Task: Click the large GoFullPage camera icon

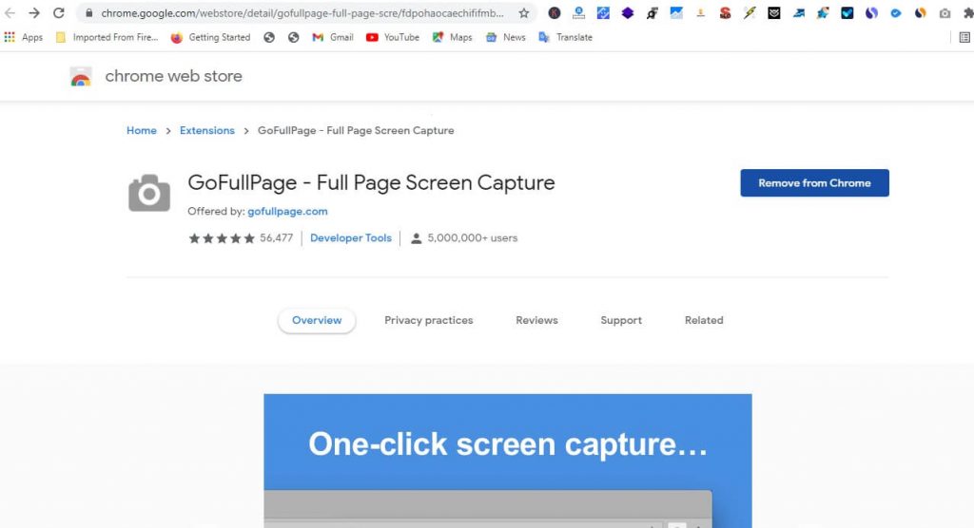Action: tap(149, 193)
